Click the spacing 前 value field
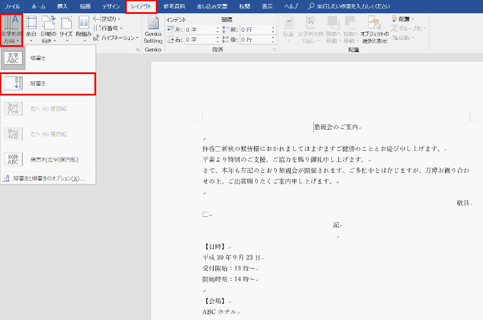The width and height of the screenshot is (483, 320). (x=254, y=30)
